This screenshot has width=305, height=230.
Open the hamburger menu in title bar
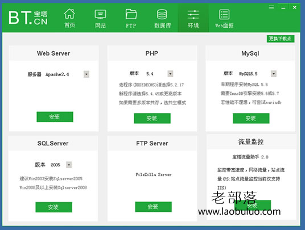tap(271, 7)
